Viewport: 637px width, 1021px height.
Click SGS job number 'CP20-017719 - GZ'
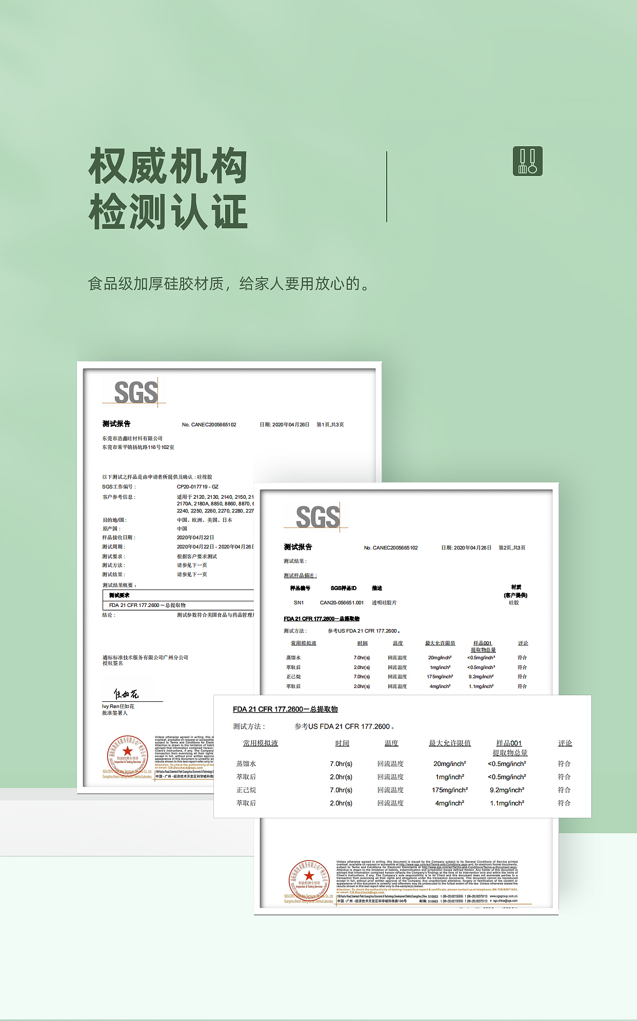click(198, 487)
